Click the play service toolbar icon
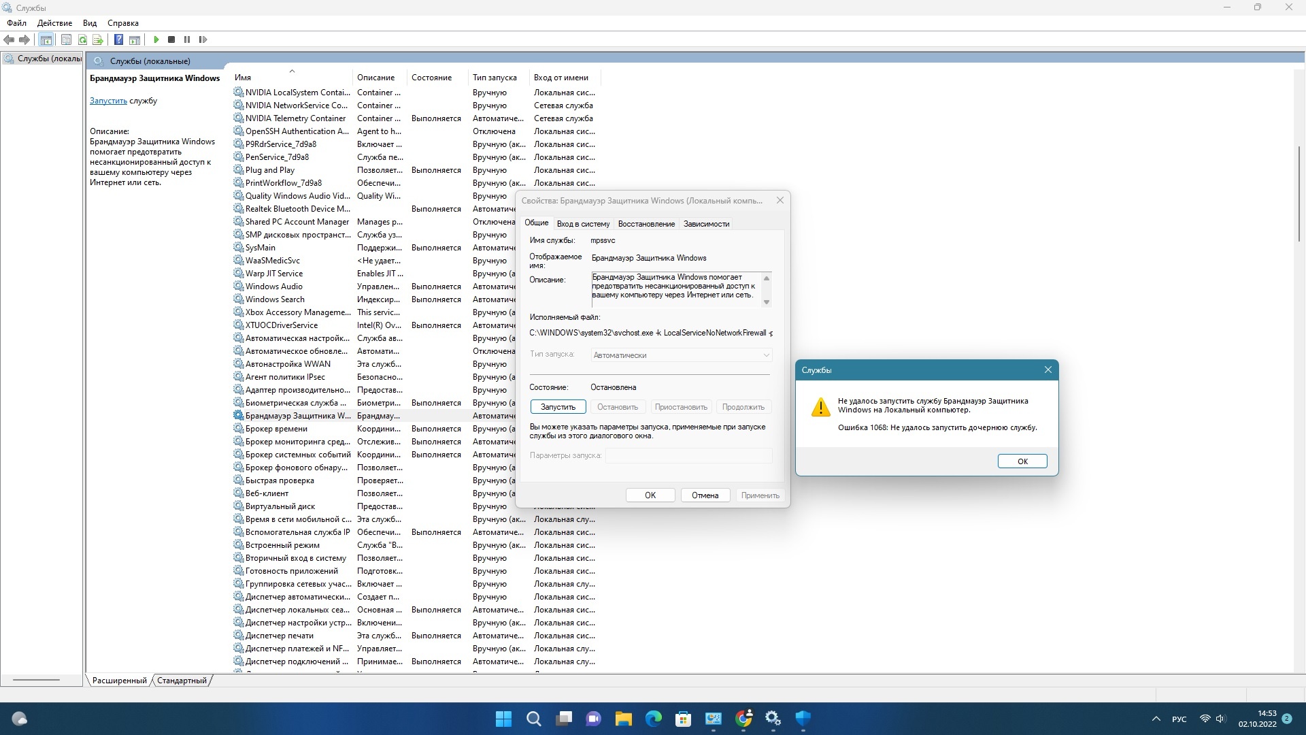 coord(154,39)
